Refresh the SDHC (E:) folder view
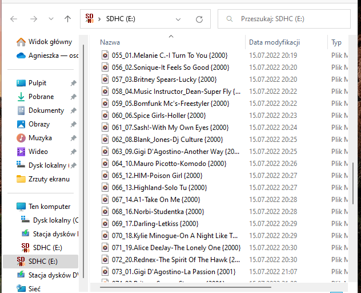This screenshot has width=361, height=293. tap(199, 19)
